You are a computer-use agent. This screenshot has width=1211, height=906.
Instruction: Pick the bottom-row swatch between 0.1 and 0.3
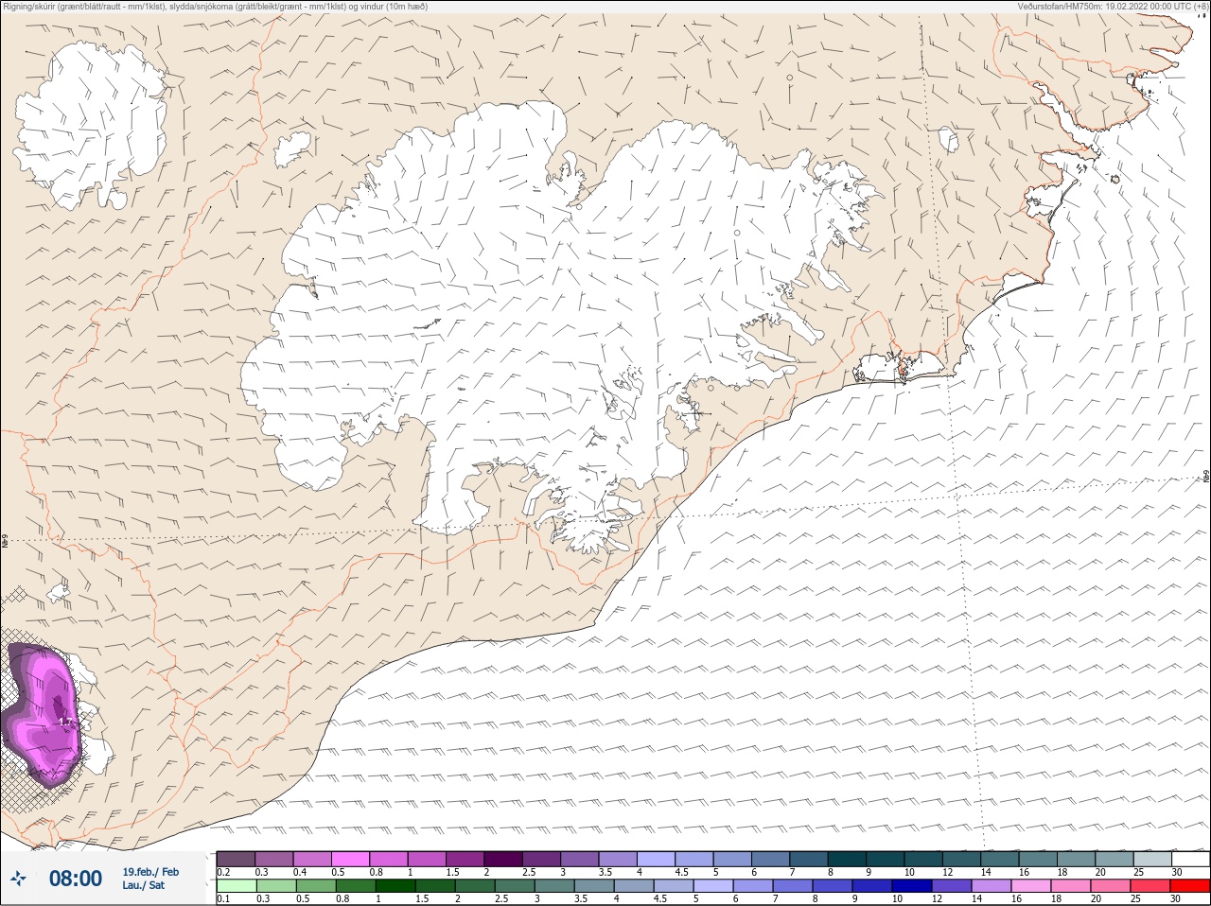pyautogui.click(x=236, y=886)
